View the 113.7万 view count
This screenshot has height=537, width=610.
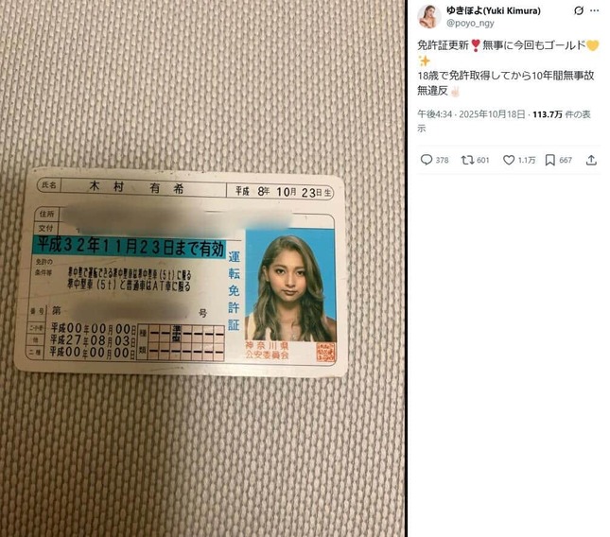[548, 114]
